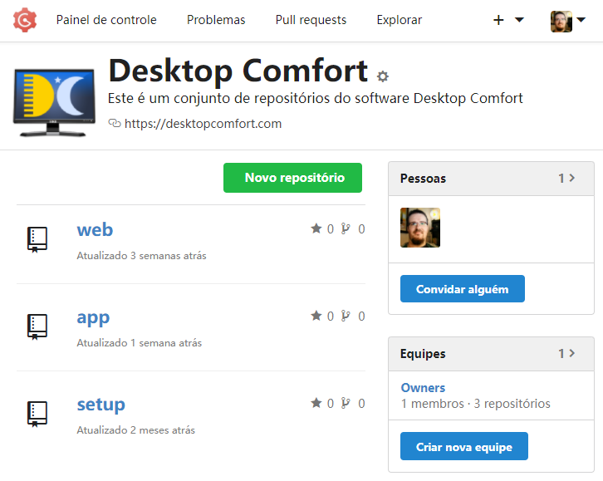
Task: Click the Gitea logo icon
Action: click(25, 20)
